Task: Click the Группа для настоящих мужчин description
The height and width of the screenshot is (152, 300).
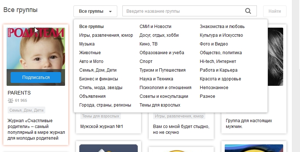Action: pos(249,123)
